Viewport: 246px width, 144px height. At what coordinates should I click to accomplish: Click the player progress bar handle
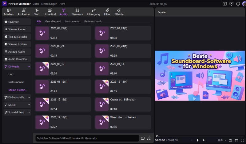point(157,136)
